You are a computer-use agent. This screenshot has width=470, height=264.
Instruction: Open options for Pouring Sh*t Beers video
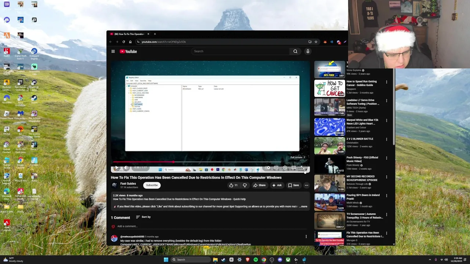point(386,195)
